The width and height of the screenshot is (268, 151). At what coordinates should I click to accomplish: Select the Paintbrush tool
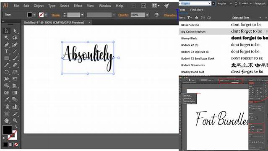(x=15, y=58)
